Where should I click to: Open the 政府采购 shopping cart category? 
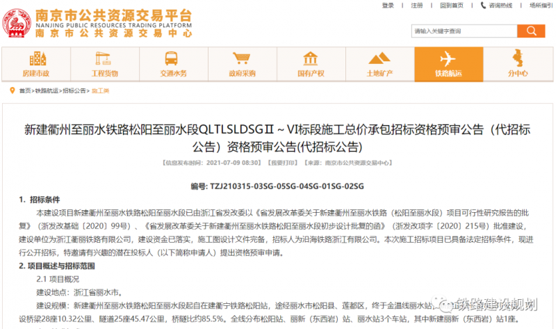tap(242, 63)
